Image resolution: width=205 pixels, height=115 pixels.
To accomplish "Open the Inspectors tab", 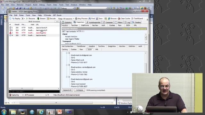I will pyautogui.click(x=79, y=22).
